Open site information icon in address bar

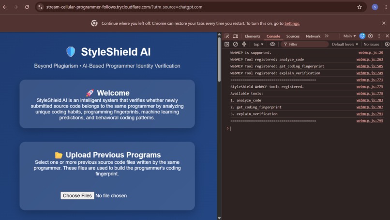coord(40,7)
